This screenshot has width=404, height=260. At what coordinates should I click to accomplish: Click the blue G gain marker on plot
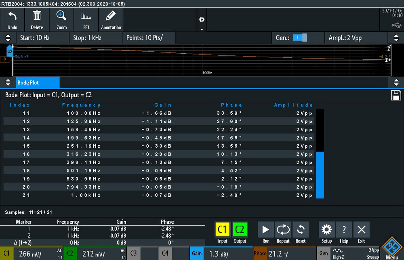pos(9,51)
